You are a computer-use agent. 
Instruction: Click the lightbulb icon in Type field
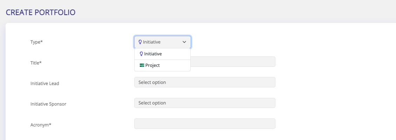(x=140, y=42)
